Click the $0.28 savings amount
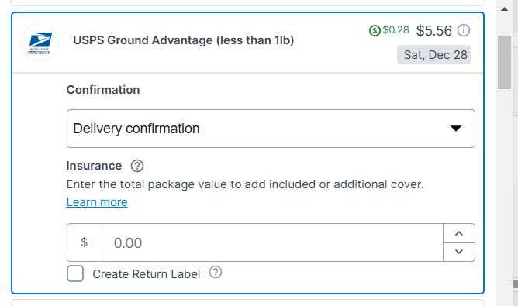This screenshot has width=518, height=306. pyautogui.click(x=395, y=30)
